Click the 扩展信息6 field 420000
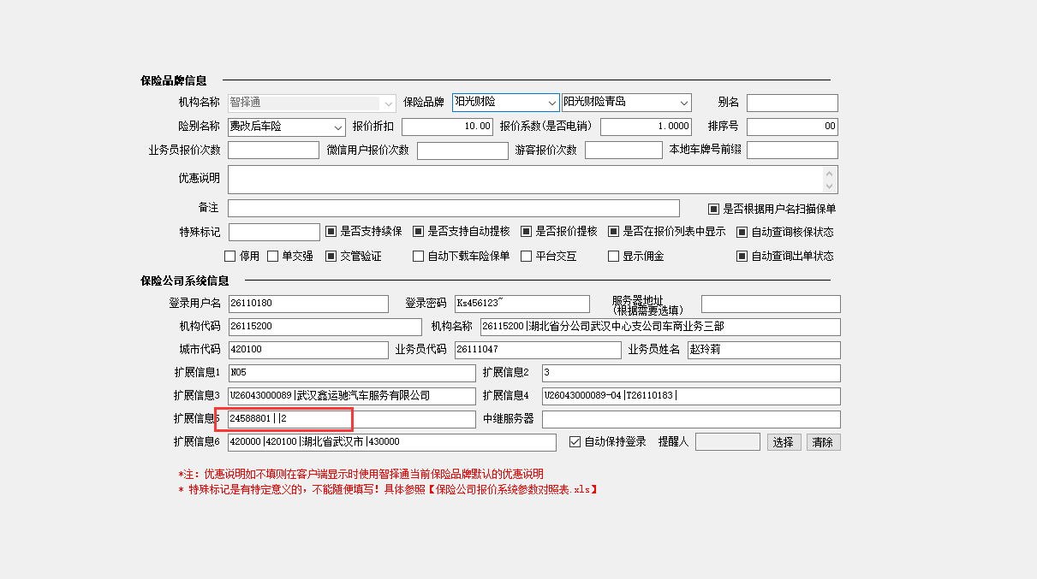The image size is (1037, 579). pyautogui.click(x=392, y=442)
